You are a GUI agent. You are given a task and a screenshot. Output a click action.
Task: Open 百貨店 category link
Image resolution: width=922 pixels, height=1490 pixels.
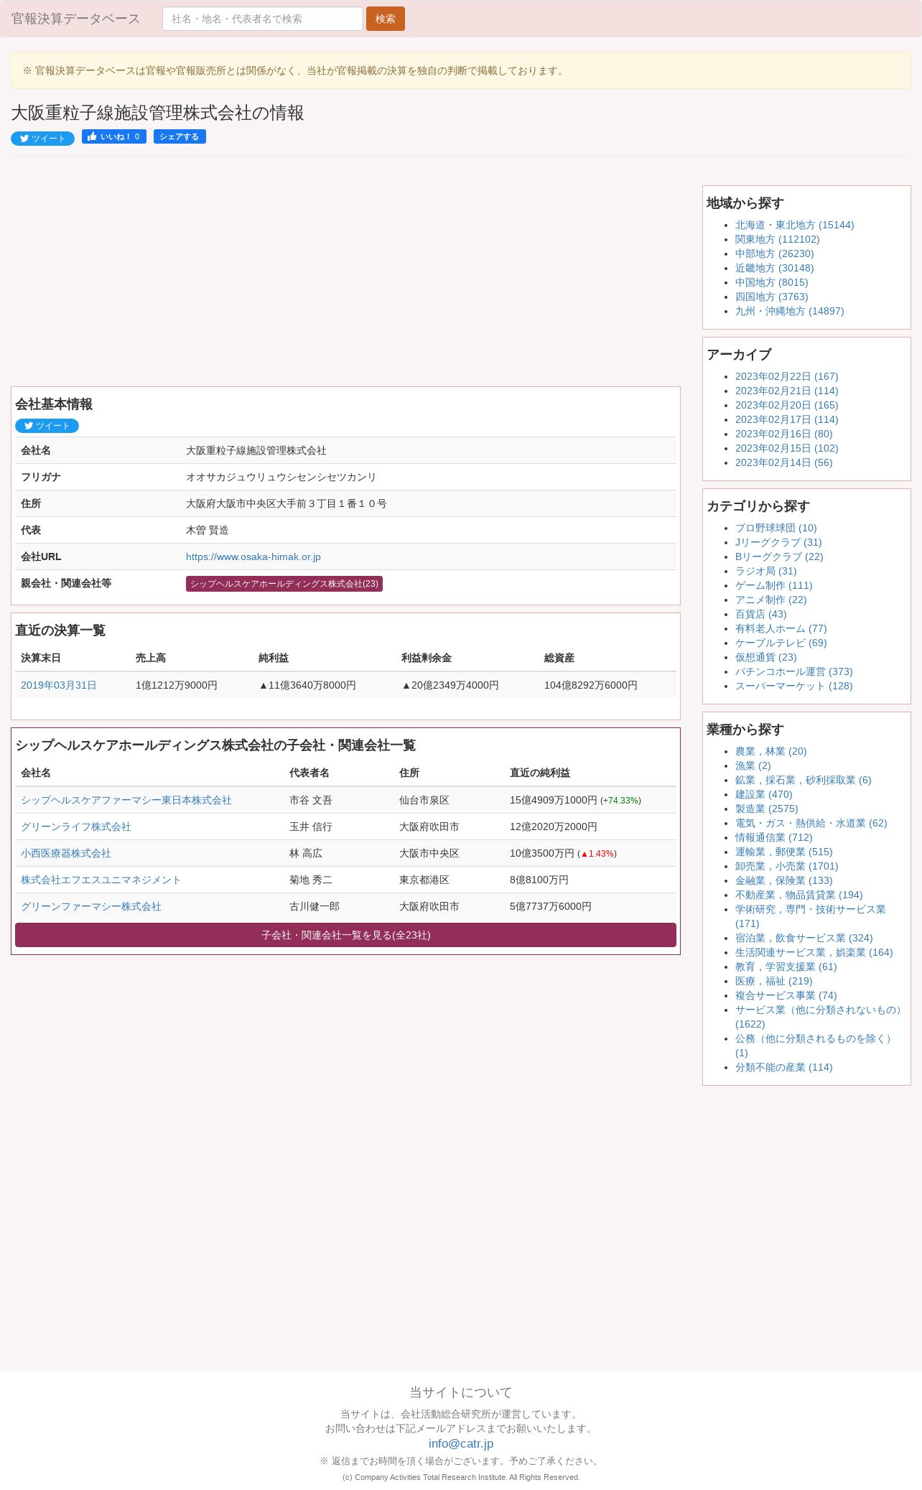pyautogui.click(x=760, y=614)
